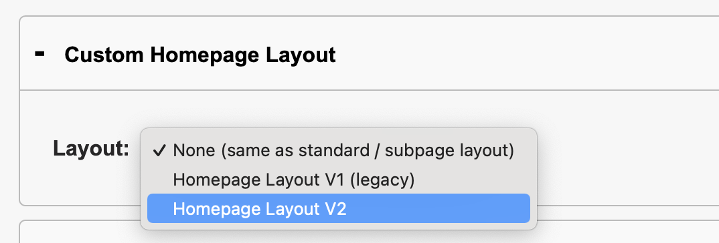The width and height of the screenshot is (719, 243).
Task: Click the minus icon in section header
Action: click(x=40, y=54)
